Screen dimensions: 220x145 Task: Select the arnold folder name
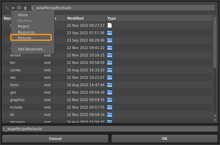point(16,55)
